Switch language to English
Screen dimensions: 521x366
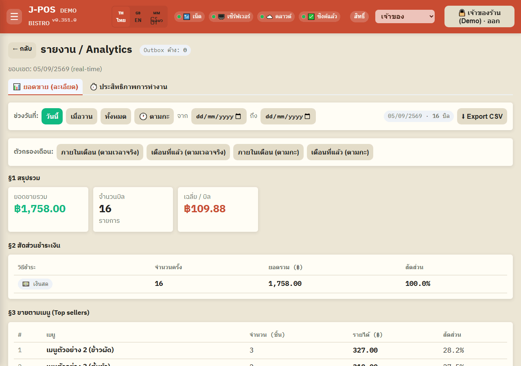click(x=138, y=17)
